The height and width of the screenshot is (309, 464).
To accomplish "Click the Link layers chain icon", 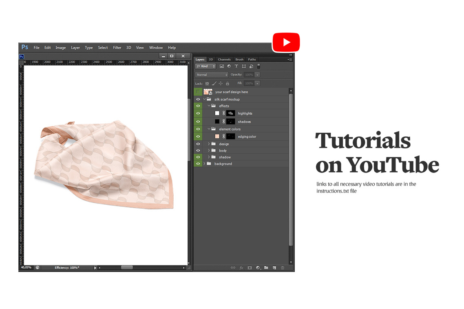I will point(233,268).
